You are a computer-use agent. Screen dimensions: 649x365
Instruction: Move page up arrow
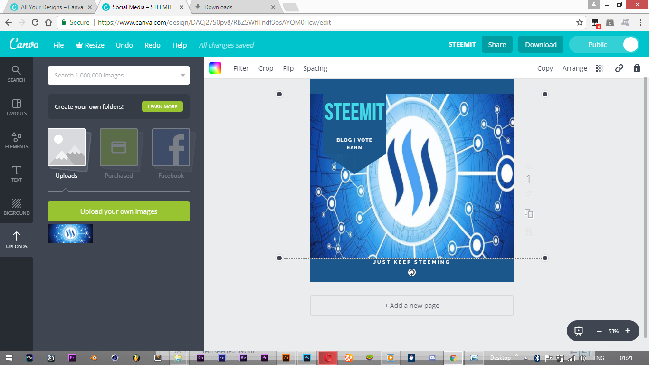529,166
